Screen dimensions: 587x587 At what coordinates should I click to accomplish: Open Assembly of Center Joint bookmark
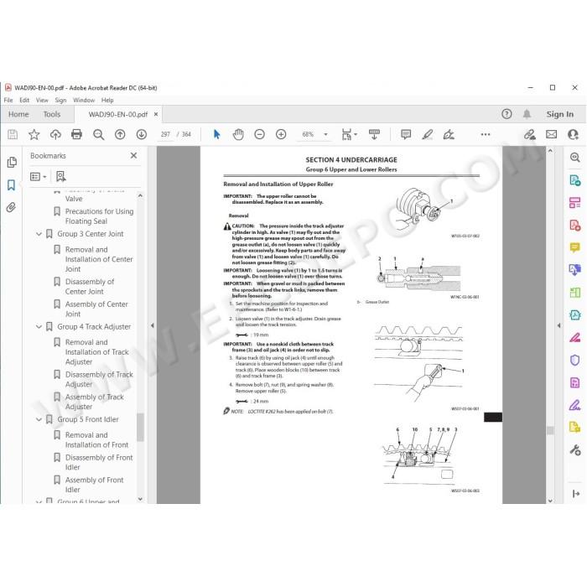(96, 309)
